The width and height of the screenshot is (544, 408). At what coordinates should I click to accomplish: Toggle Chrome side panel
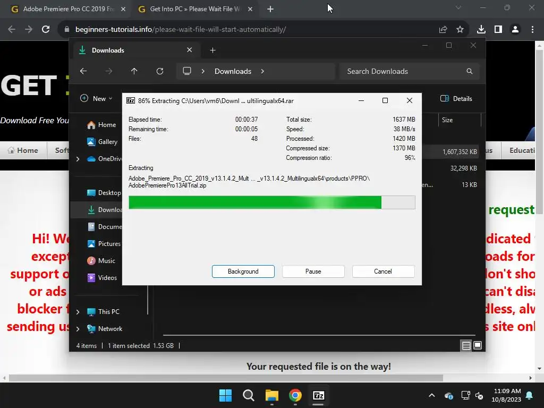498,30
